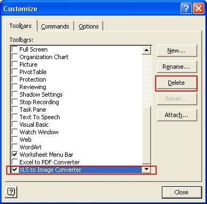The image size is (207, 204).
Task: Select the Toolbars tab
Action: pyautogui.click(x=20, y=26)
